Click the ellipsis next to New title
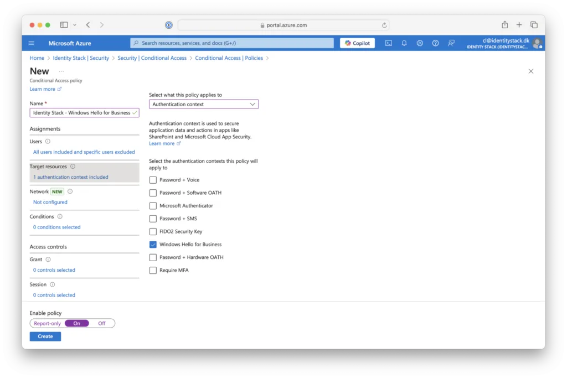 [61, 71]
